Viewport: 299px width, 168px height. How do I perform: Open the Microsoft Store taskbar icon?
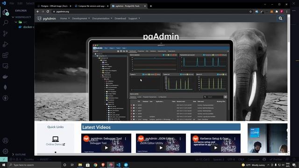[88, 165]
